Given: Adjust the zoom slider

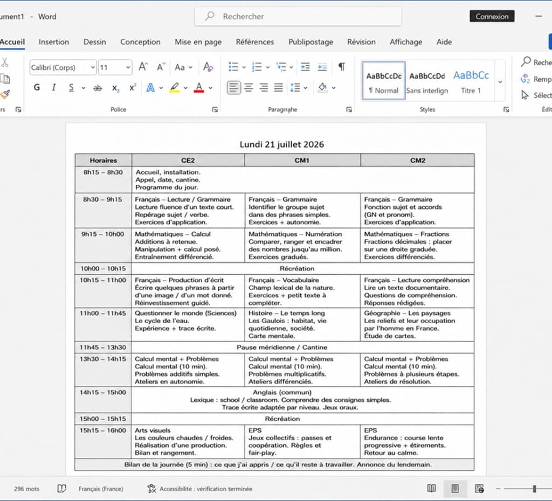Looking at the screenshot, I should pos(534,488).
